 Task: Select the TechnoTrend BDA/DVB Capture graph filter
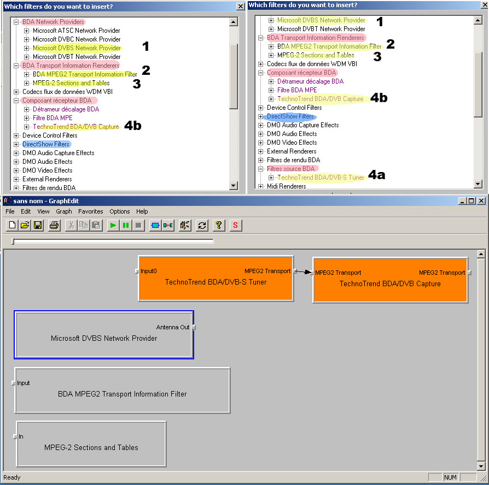coord(391,280)
